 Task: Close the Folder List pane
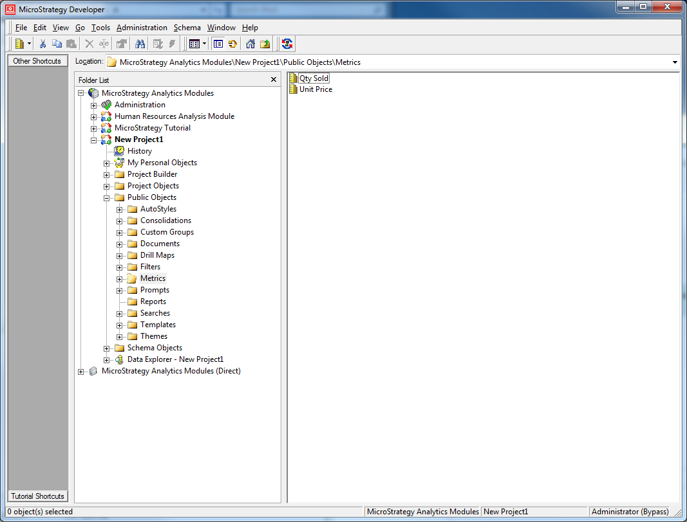click(x=274, y=80)
